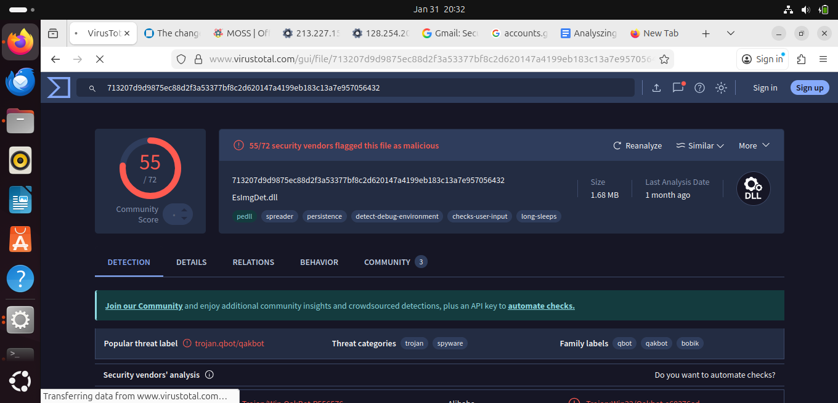This screenshot has width=838, height=403.
Task: Click search magnifier icon in VirusTotal bar
Action: 92,88
